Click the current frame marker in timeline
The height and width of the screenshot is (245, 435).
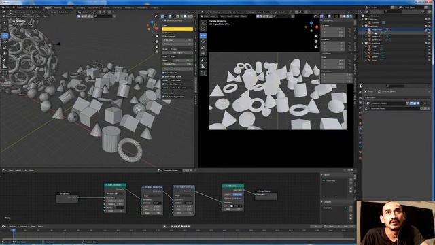click(x=13, y=230)
